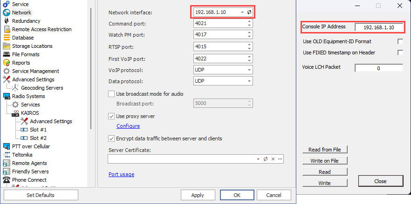
Task: Enable Use broadcast mode for audio
Action: coord(111,94)
